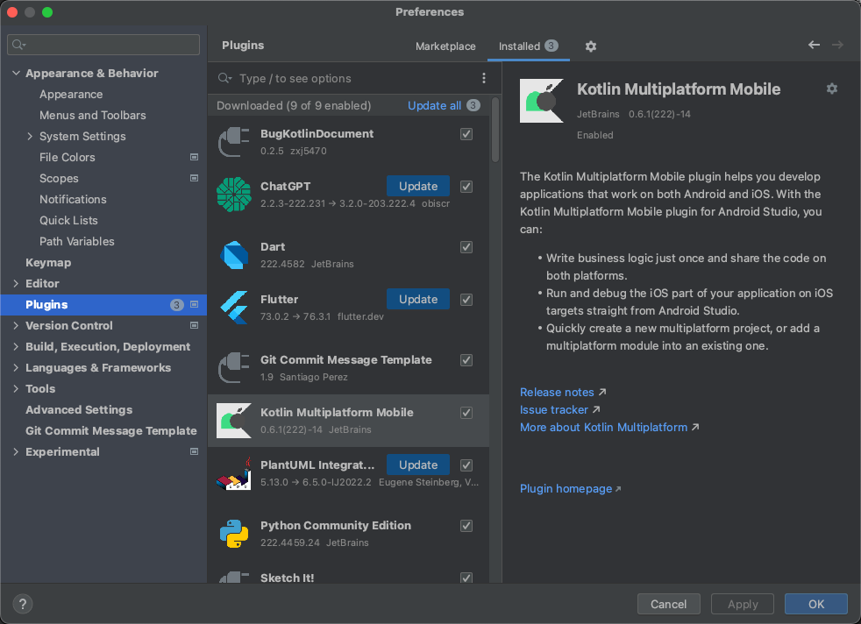
Task: Click project-level icon beside File Colors
Action: tap(194, 157)
